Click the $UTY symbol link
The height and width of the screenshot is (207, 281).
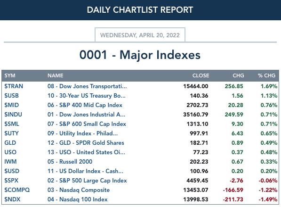pyautogui.click(x=11, y=133)
